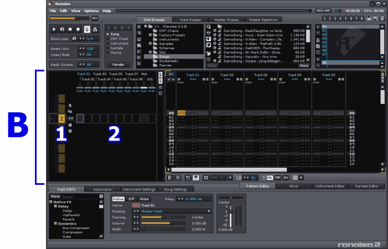Click the Beats / Min. value 123
This screenshot has width=388, height=249.
point(90,49)
